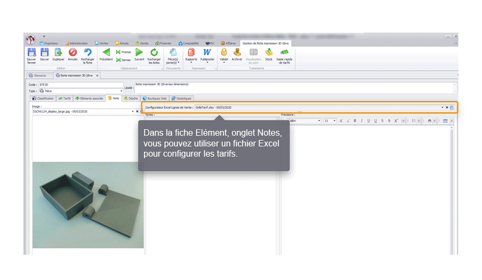This screenshot has height=280, width=482.
Task: Jump to first record with Premier
Action: [x=124, y=52]
